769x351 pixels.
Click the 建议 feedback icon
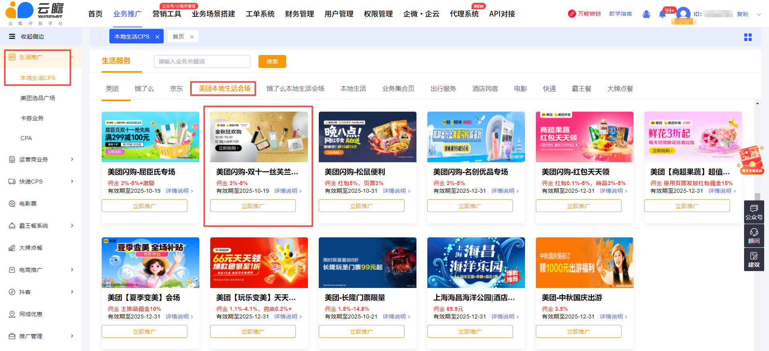coord(754,259)
